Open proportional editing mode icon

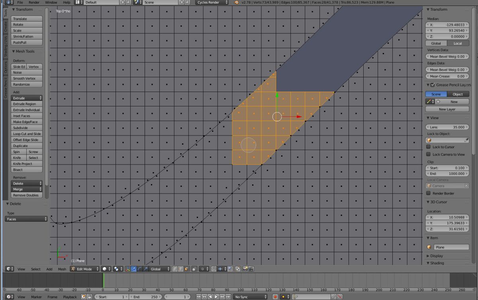pos(204,269)
